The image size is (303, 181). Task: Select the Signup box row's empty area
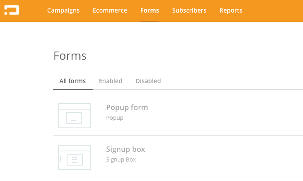click(222, 156)
